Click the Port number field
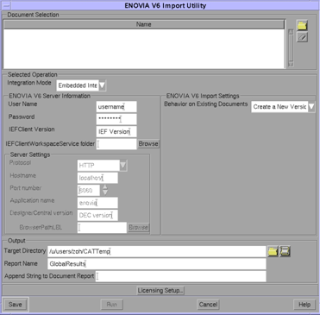Viewport: 320px width, 315px height. (89, 190)
